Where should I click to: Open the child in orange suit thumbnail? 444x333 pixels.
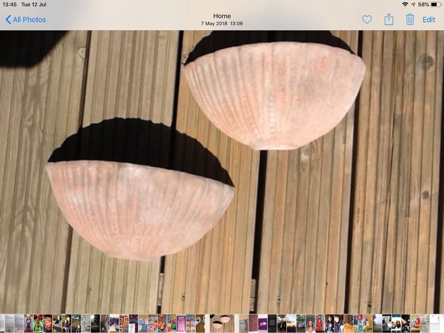(319, 323)
